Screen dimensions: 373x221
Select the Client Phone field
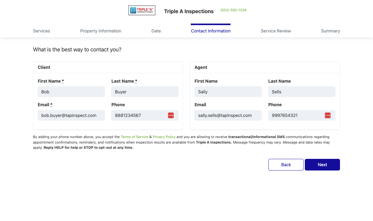coord(145,115)
